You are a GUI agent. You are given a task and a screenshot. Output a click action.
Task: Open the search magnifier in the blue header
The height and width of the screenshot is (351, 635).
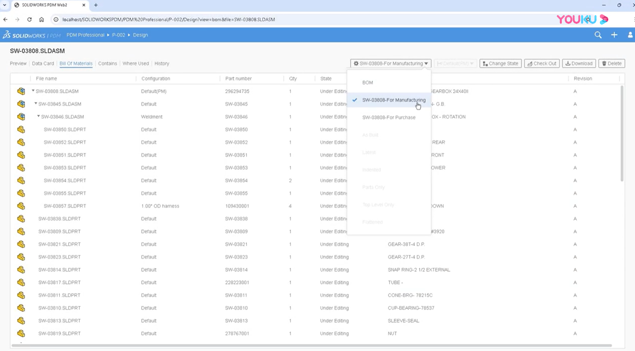coord(598,35)
